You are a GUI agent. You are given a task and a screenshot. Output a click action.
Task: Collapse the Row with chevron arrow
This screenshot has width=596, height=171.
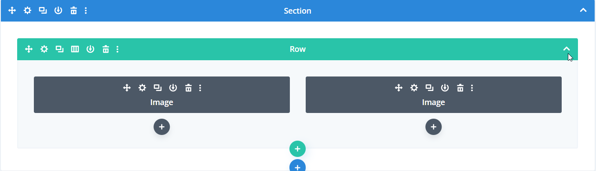coord(567,49)
